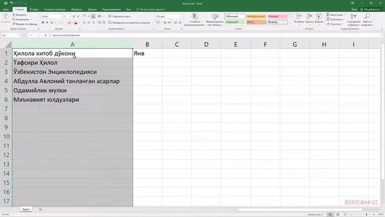The height and width of the screenshot is (217, 385).
Task: Open the cell Format menu
Action: point(319,19)
